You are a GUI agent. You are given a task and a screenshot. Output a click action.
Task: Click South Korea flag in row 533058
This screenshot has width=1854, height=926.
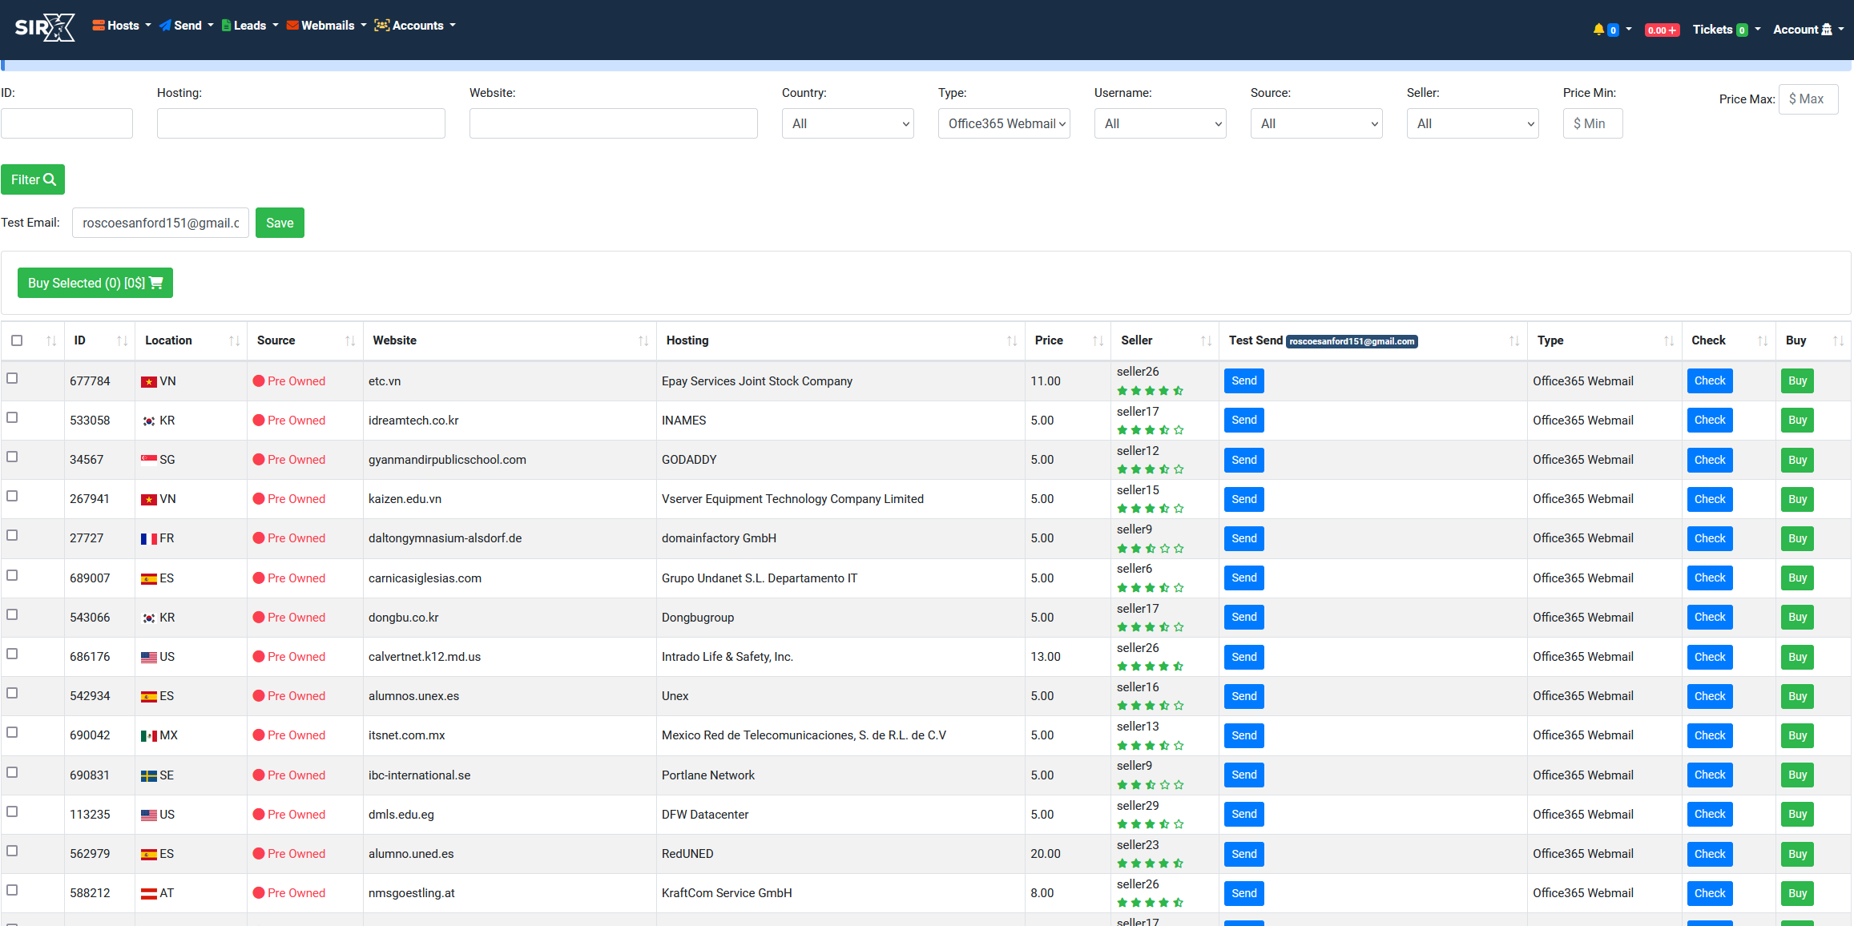point(148,421)
